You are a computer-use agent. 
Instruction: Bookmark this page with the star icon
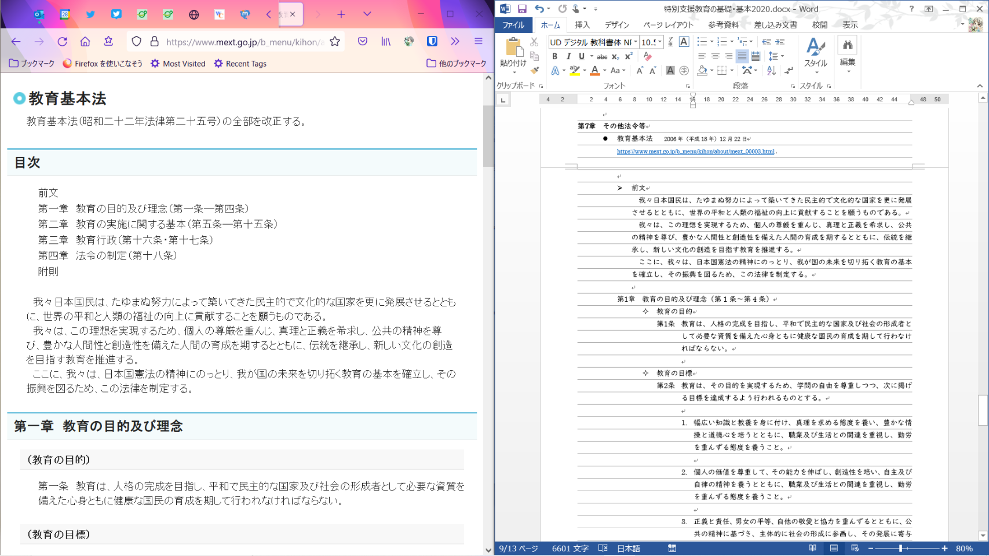[x=335, y=42]
